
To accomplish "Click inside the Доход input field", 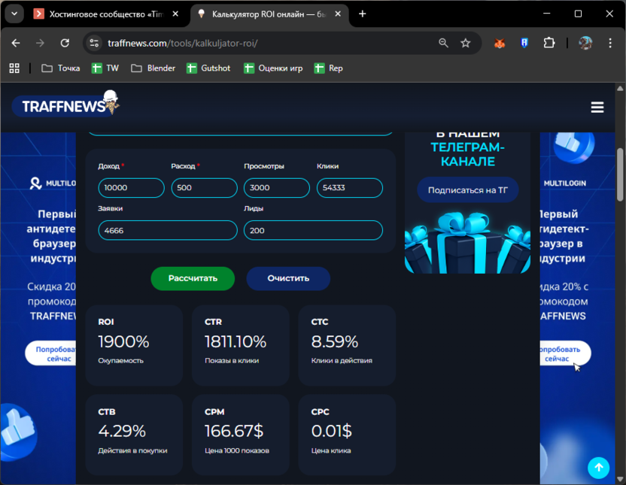I will tap(131, 188).
